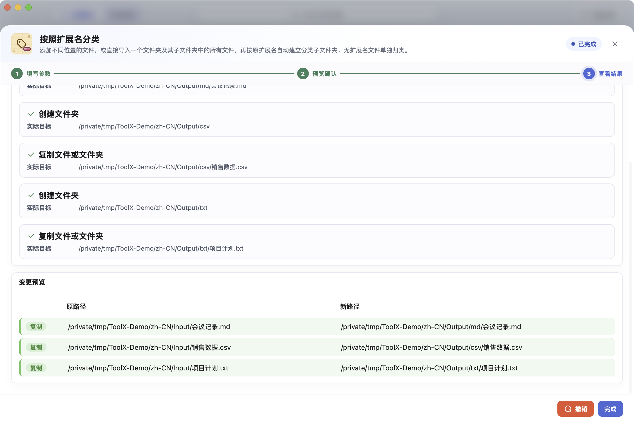Click the 撤销 undo button
Image resolution: width=634 pixels, height=423 pixels.
[x=576, y=409]
